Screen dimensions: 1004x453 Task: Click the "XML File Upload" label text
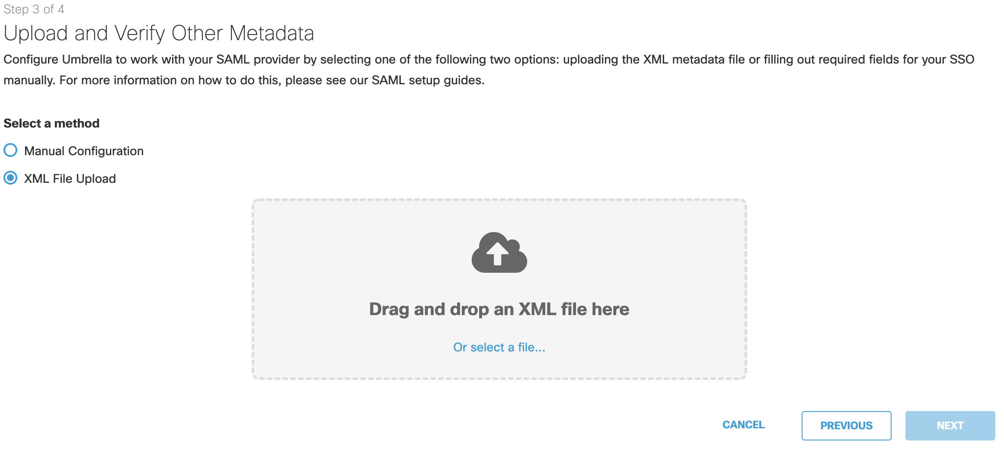(70, 179)
